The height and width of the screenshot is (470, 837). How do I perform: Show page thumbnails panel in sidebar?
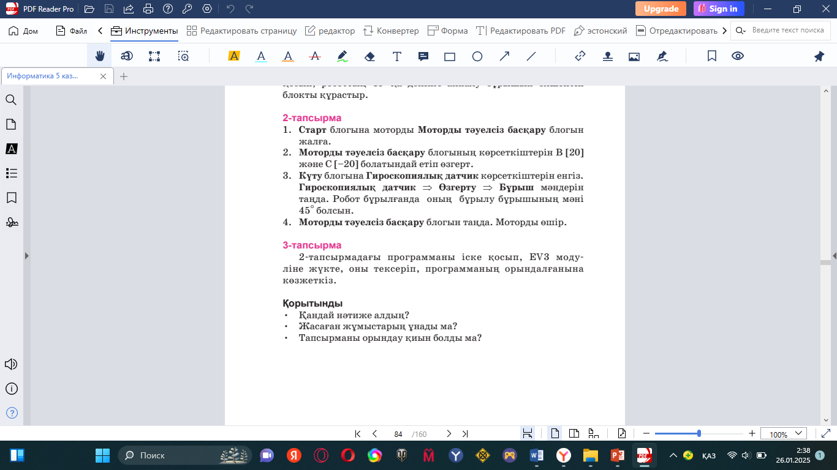coord(11,124)
